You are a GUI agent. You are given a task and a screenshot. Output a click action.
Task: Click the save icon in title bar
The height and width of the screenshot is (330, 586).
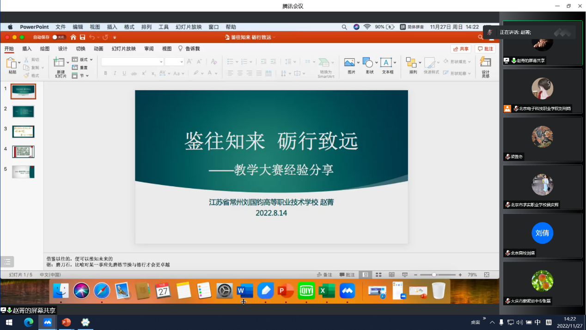82,37
